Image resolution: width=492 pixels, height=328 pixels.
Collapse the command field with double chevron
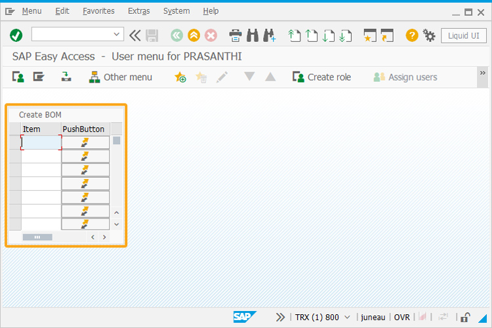[x=135, y=35]
